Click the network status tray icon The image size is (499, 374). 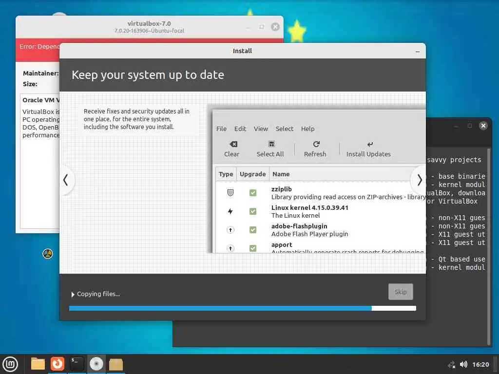(x=451, y=365)
